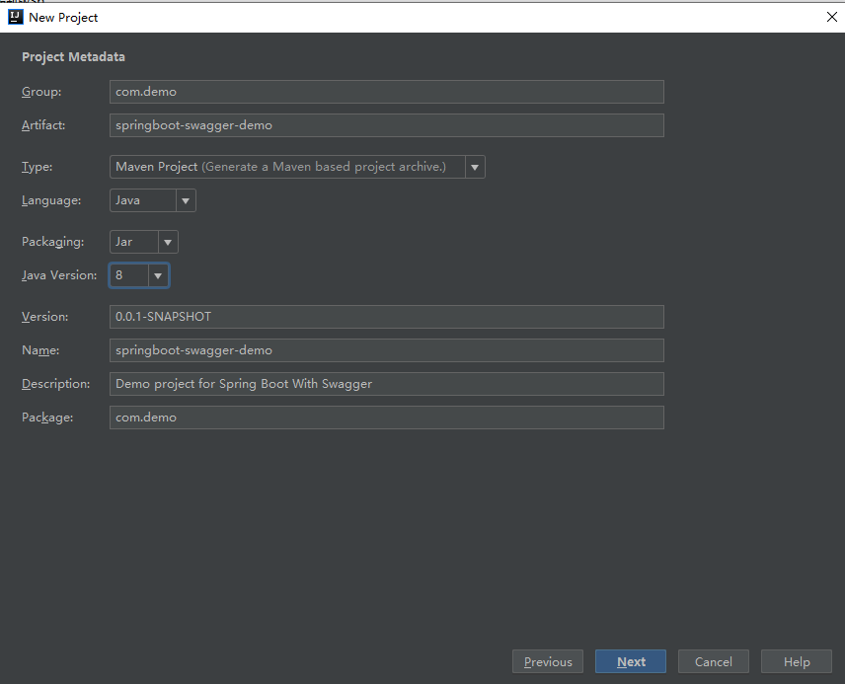Close the New Project dialog
The image size is (845, 684).
pos(831,17)
